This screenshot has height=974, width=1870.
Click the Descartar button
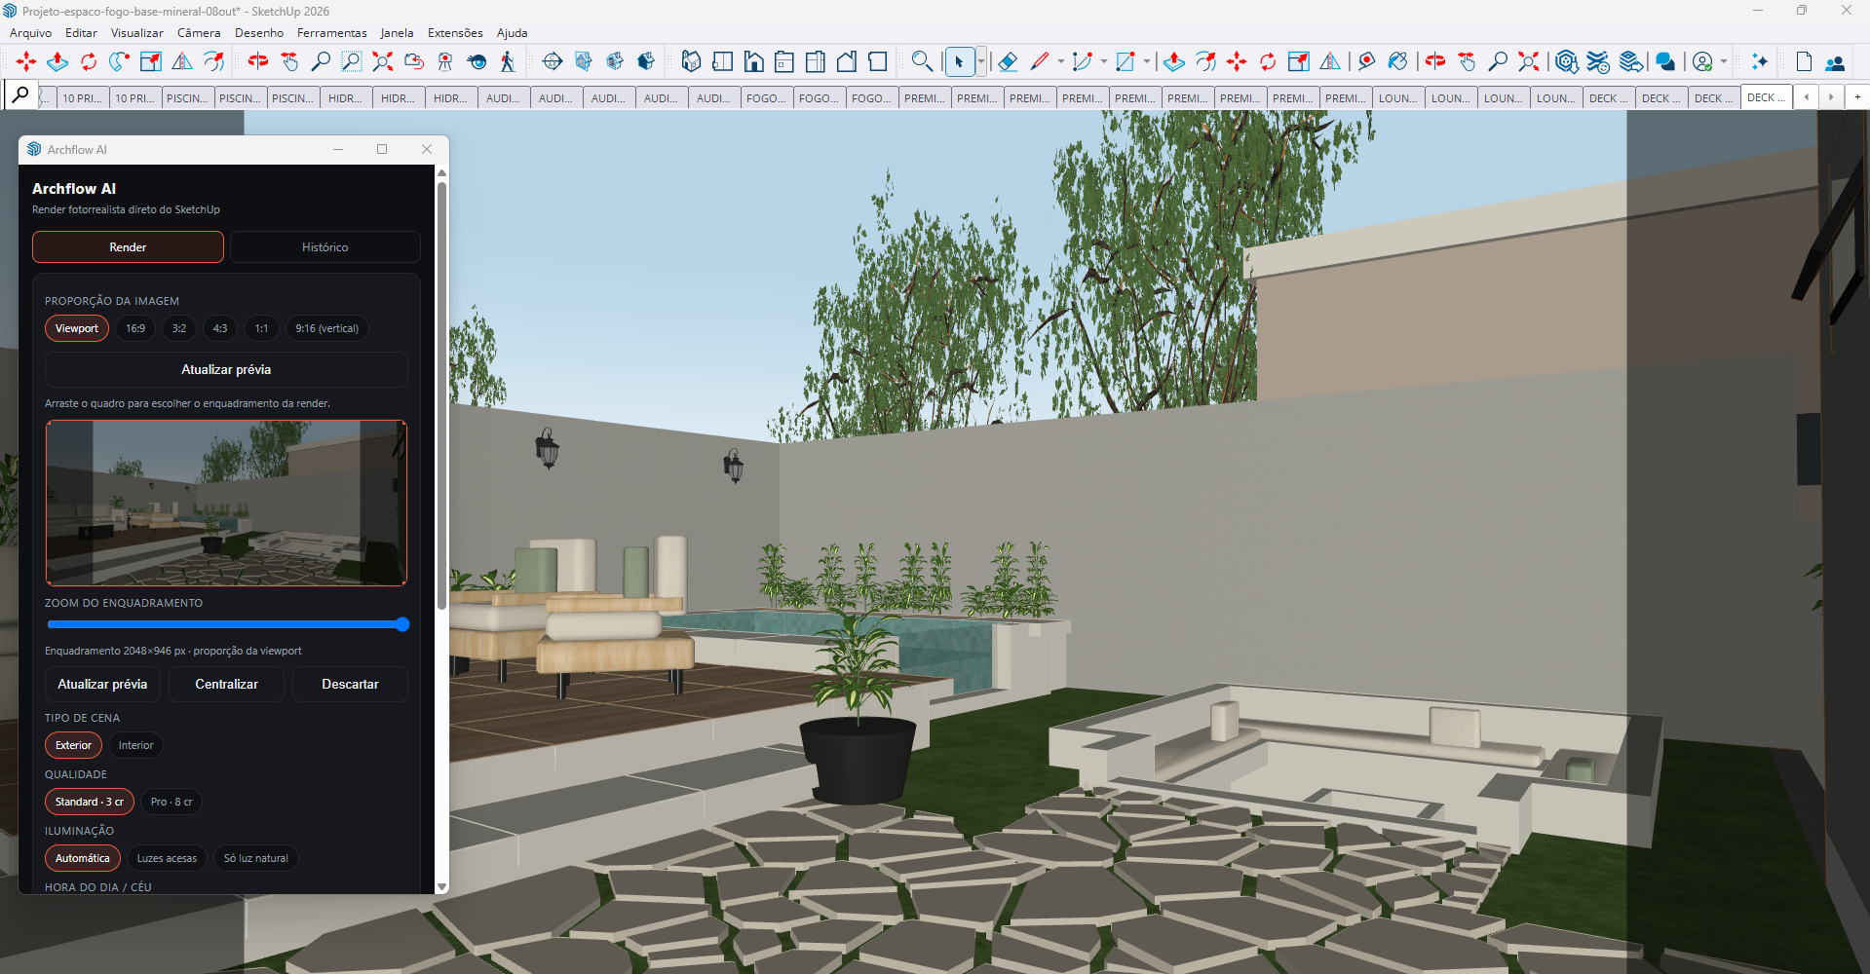point(350,684)
